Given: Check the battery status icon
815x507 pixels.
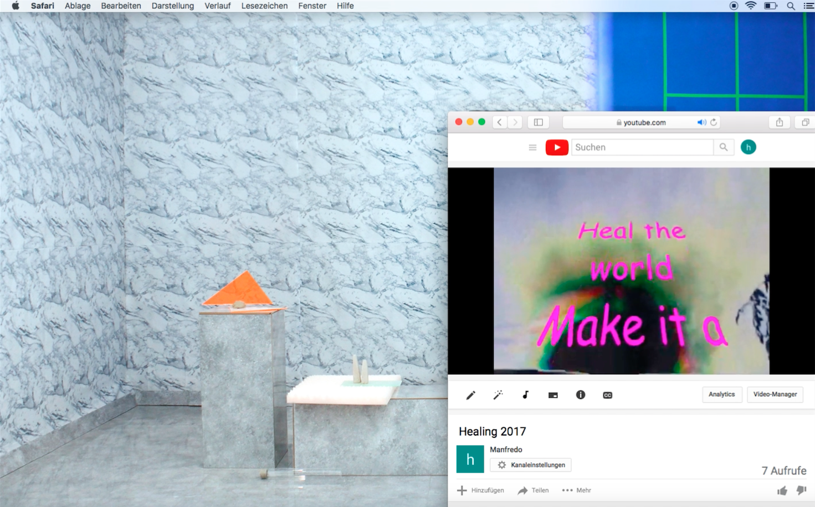Looking at the screenshot, I should pos(771,6).
